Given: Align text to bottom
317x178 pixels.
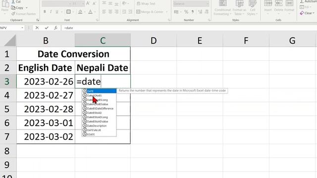Looking at the screenshot, I should pyautogui.click(x=117, y=3).
